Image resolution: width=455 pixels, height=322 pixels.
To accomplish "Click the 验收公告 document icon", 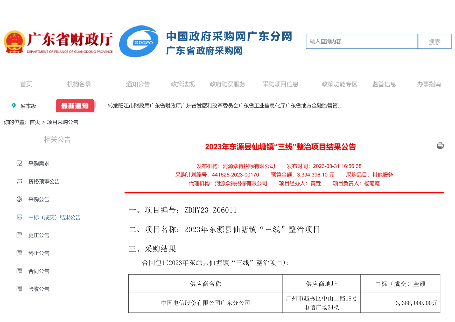I will [x=19, y=289].
